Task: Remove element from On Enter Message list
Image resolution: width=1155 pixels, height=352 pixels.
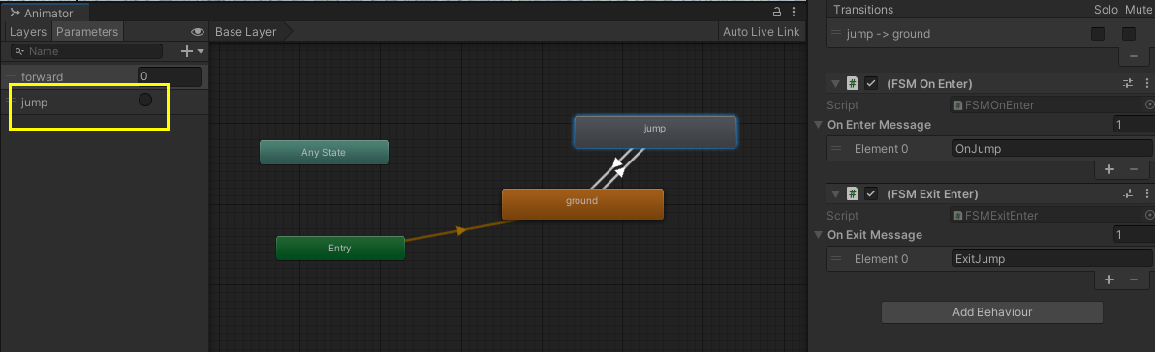Action: point(1134,170)
